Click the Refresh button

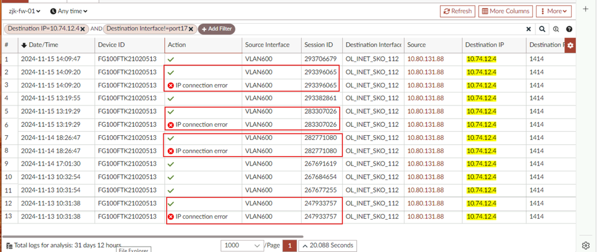coord(457,11)
